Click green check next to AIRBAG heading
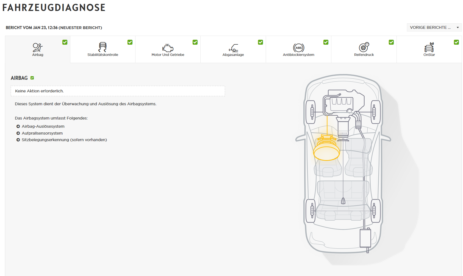463x276 pixels. tap(32, 78)
